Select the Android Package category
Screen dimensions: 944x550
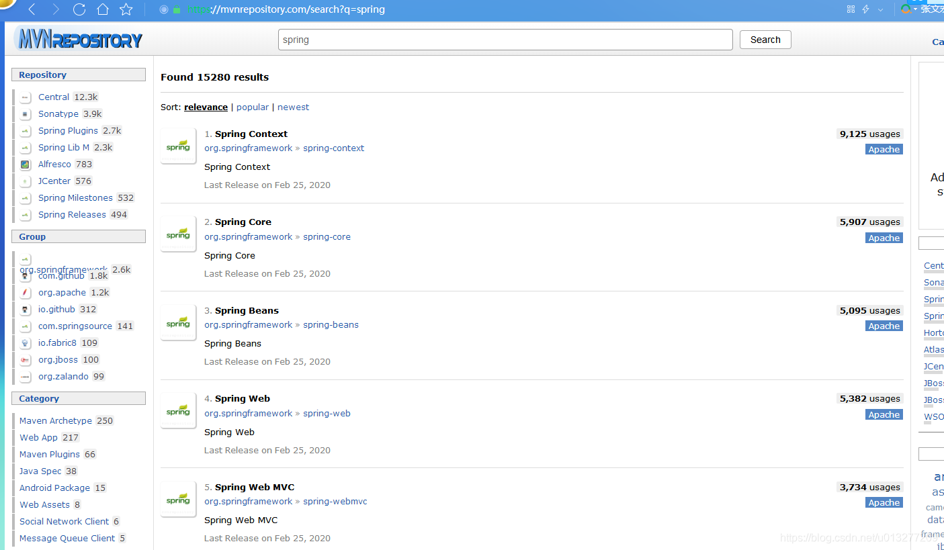pos(54,488)
